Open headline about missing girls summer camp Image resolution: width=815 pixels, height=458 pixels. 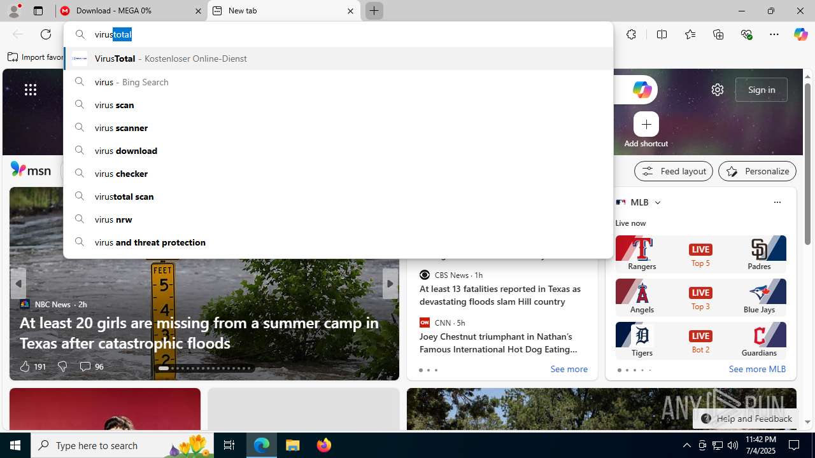pos(199,333)
